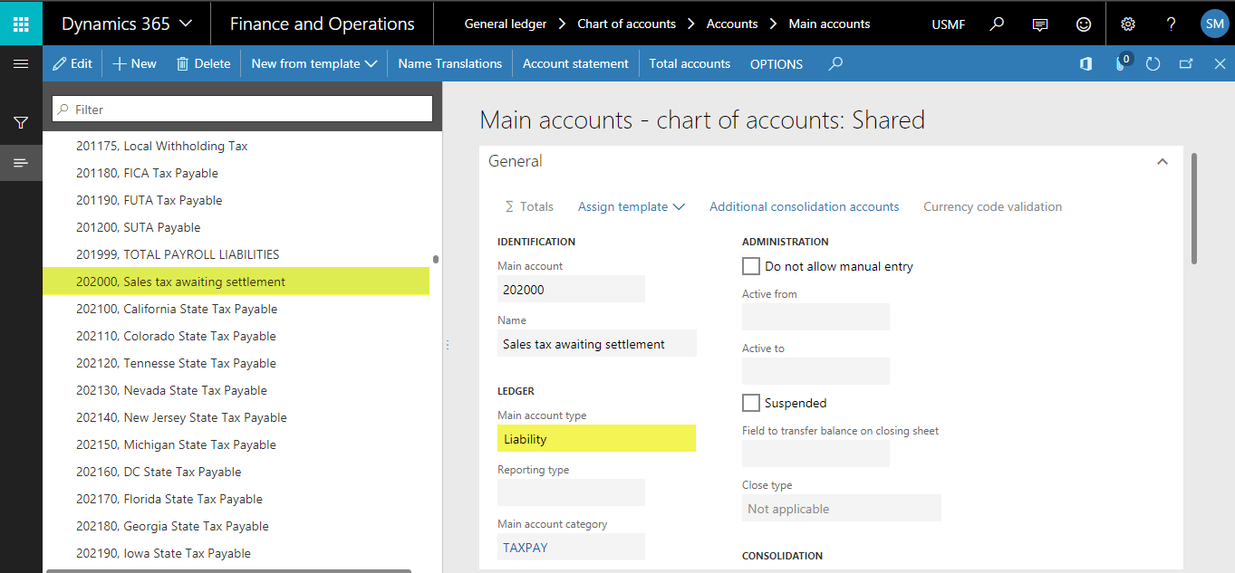Click the SM user avatar

1214,24
